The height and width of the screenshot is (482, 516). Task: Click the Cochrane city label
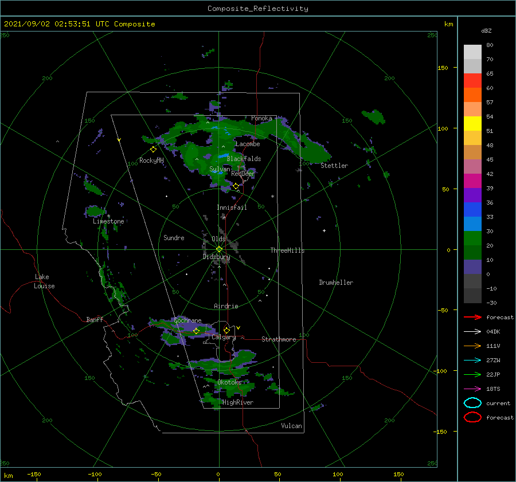[187, 320]
